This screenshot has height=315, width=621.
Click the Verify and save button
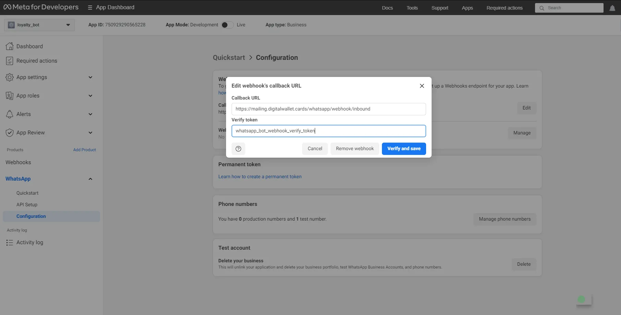[404, 149]
